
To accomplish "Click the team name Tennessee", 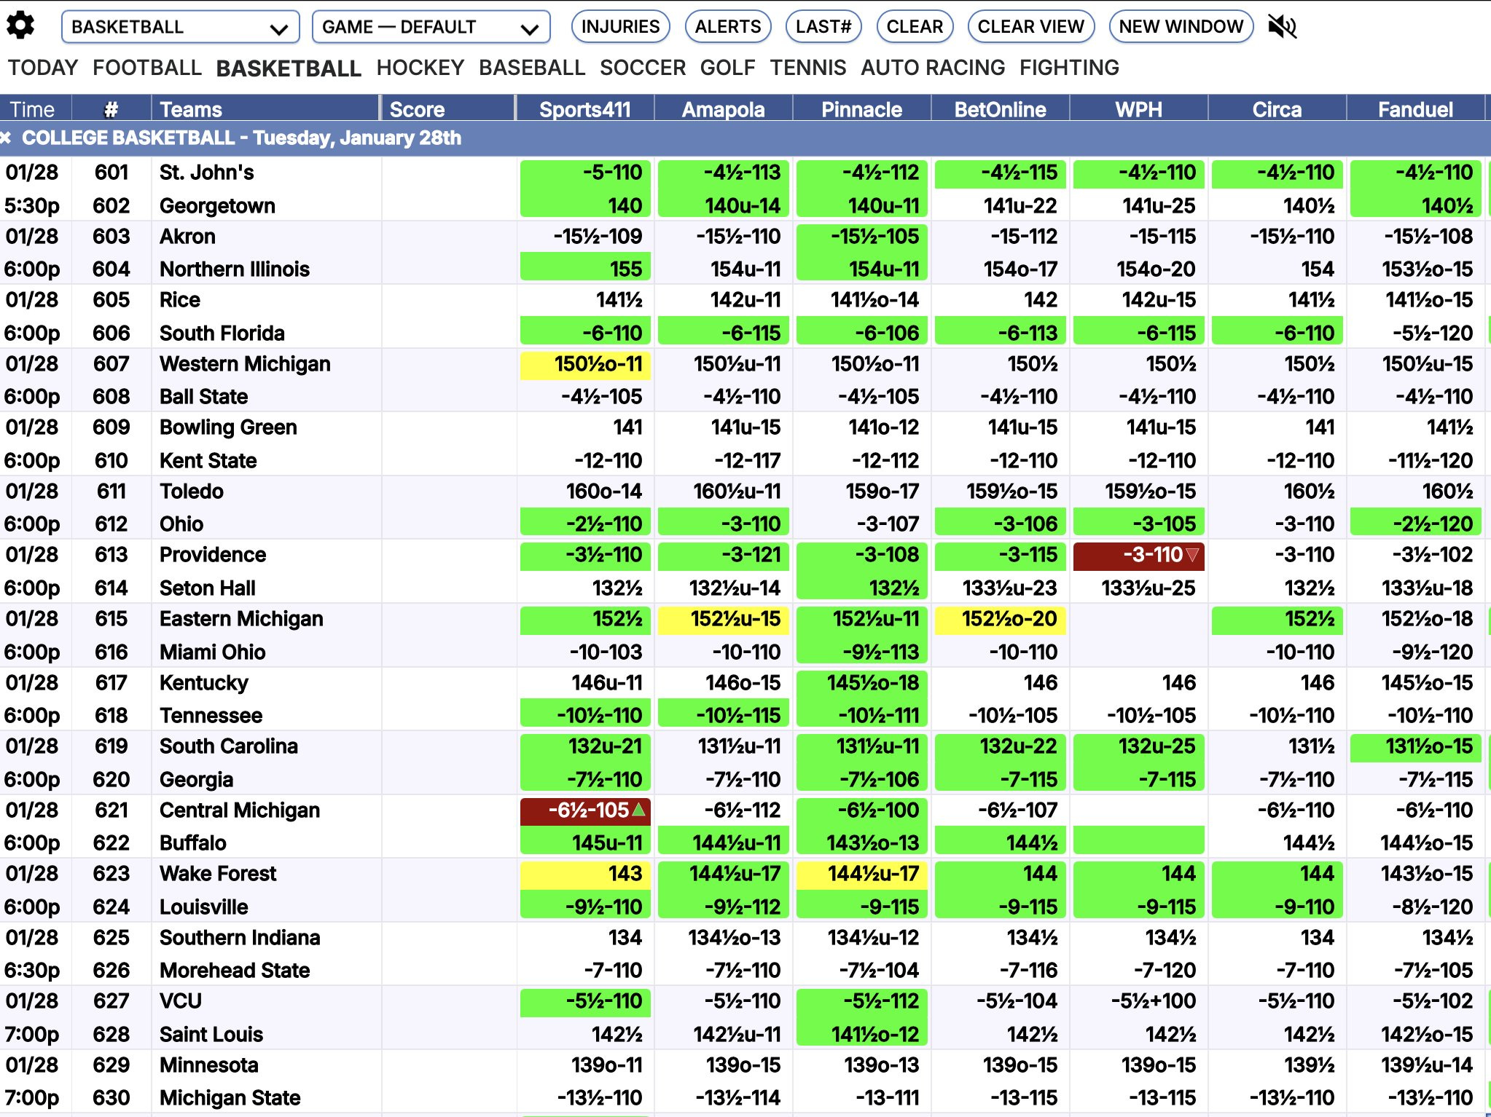I will pos(211,716).
